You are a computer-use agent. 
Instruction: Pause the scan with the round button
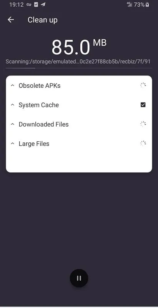click(79, 278)
